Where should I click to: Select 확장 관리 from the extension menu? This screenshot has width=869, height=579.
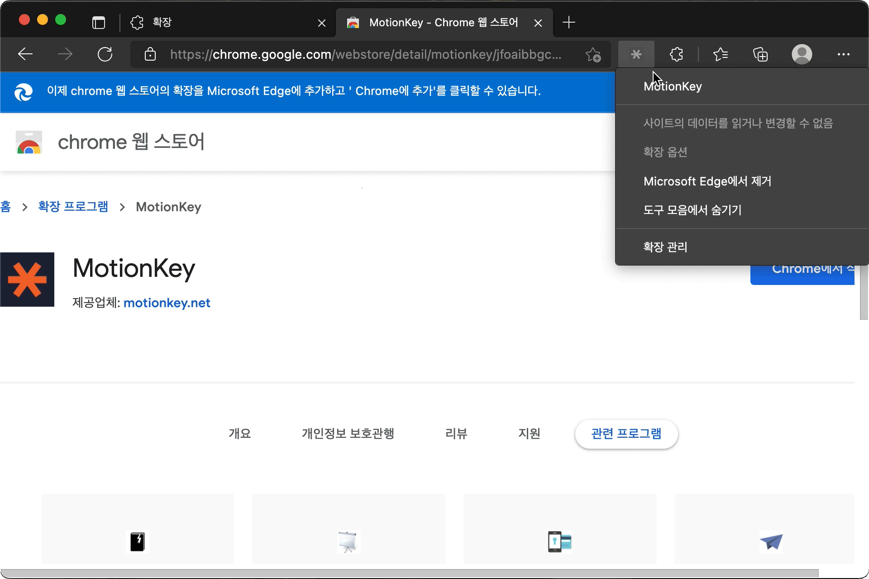[x=664, y=247]
